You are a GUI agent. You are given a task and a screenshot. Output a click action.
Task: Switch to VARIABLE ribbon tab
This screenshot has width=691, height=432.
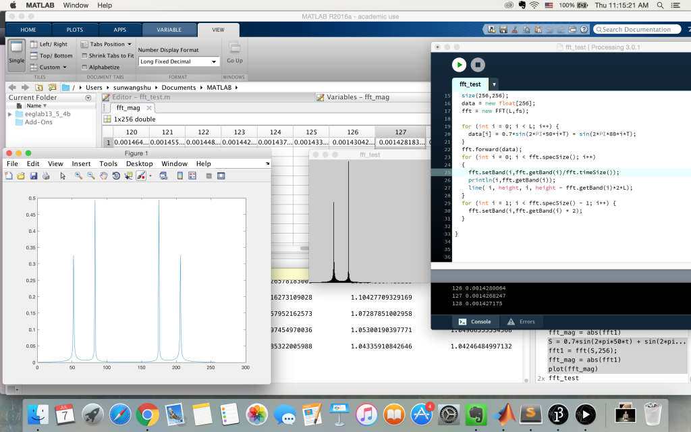coord(169,30)
